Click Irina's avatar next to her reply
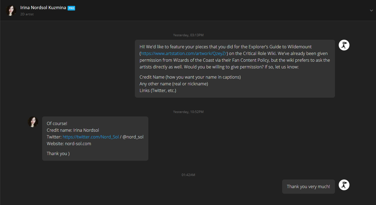The image size is (376, 205). pyautogui.click(x=33, y=122)
